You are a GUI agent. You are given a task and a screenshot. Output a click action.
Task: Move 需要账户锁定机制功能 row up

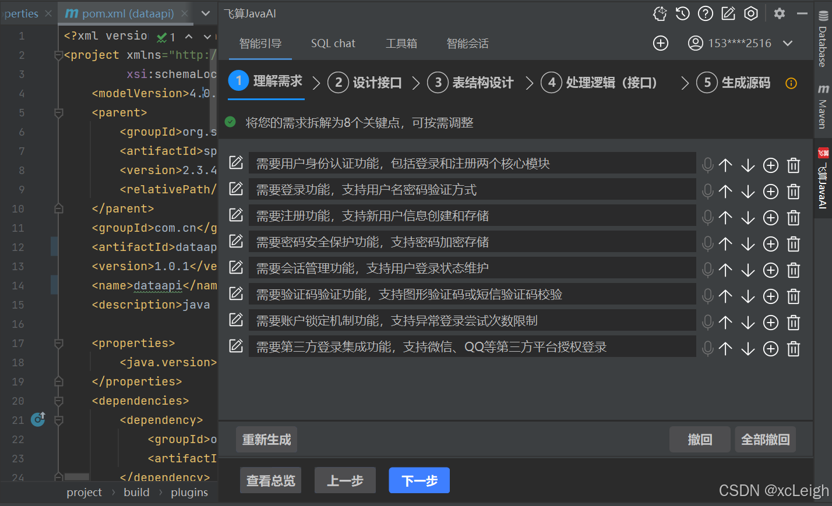click(725, 323)
